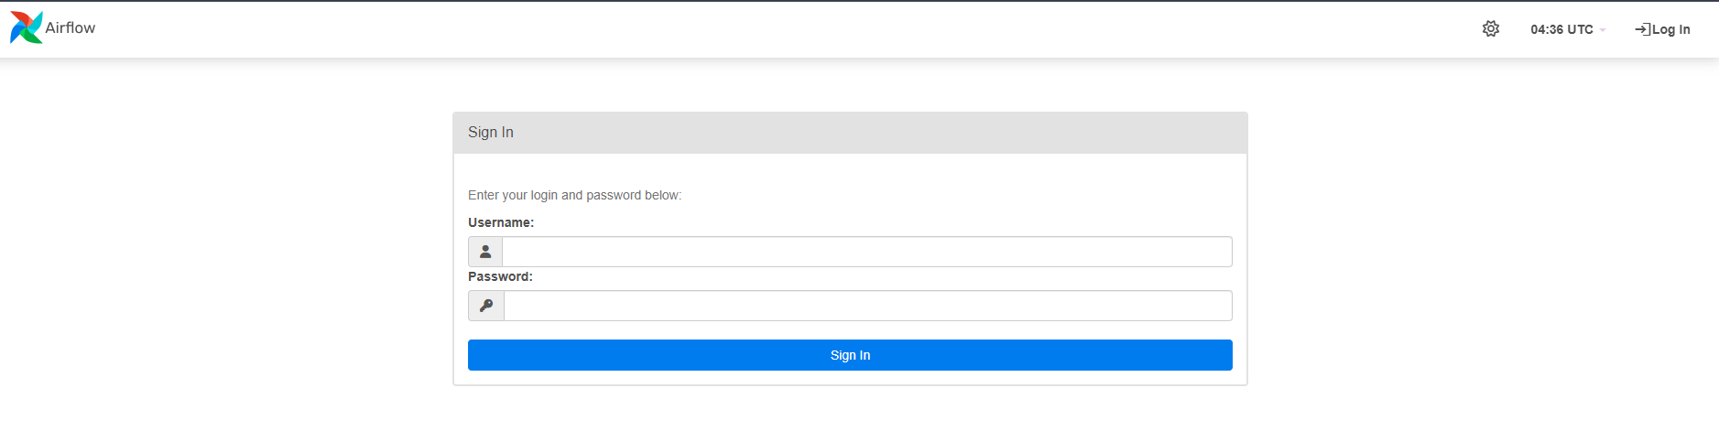Click the Sign In panel header

pos(850,133)
